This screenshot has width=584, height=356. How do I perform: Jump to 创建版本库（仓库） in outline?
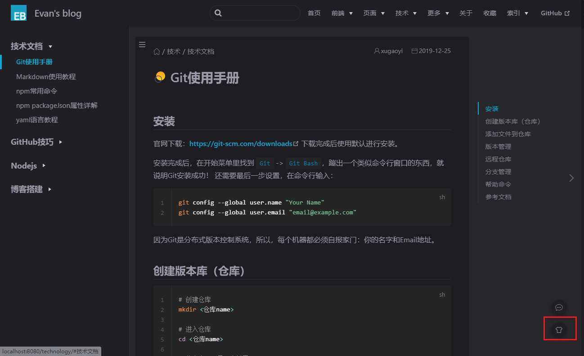pos(513,121)
